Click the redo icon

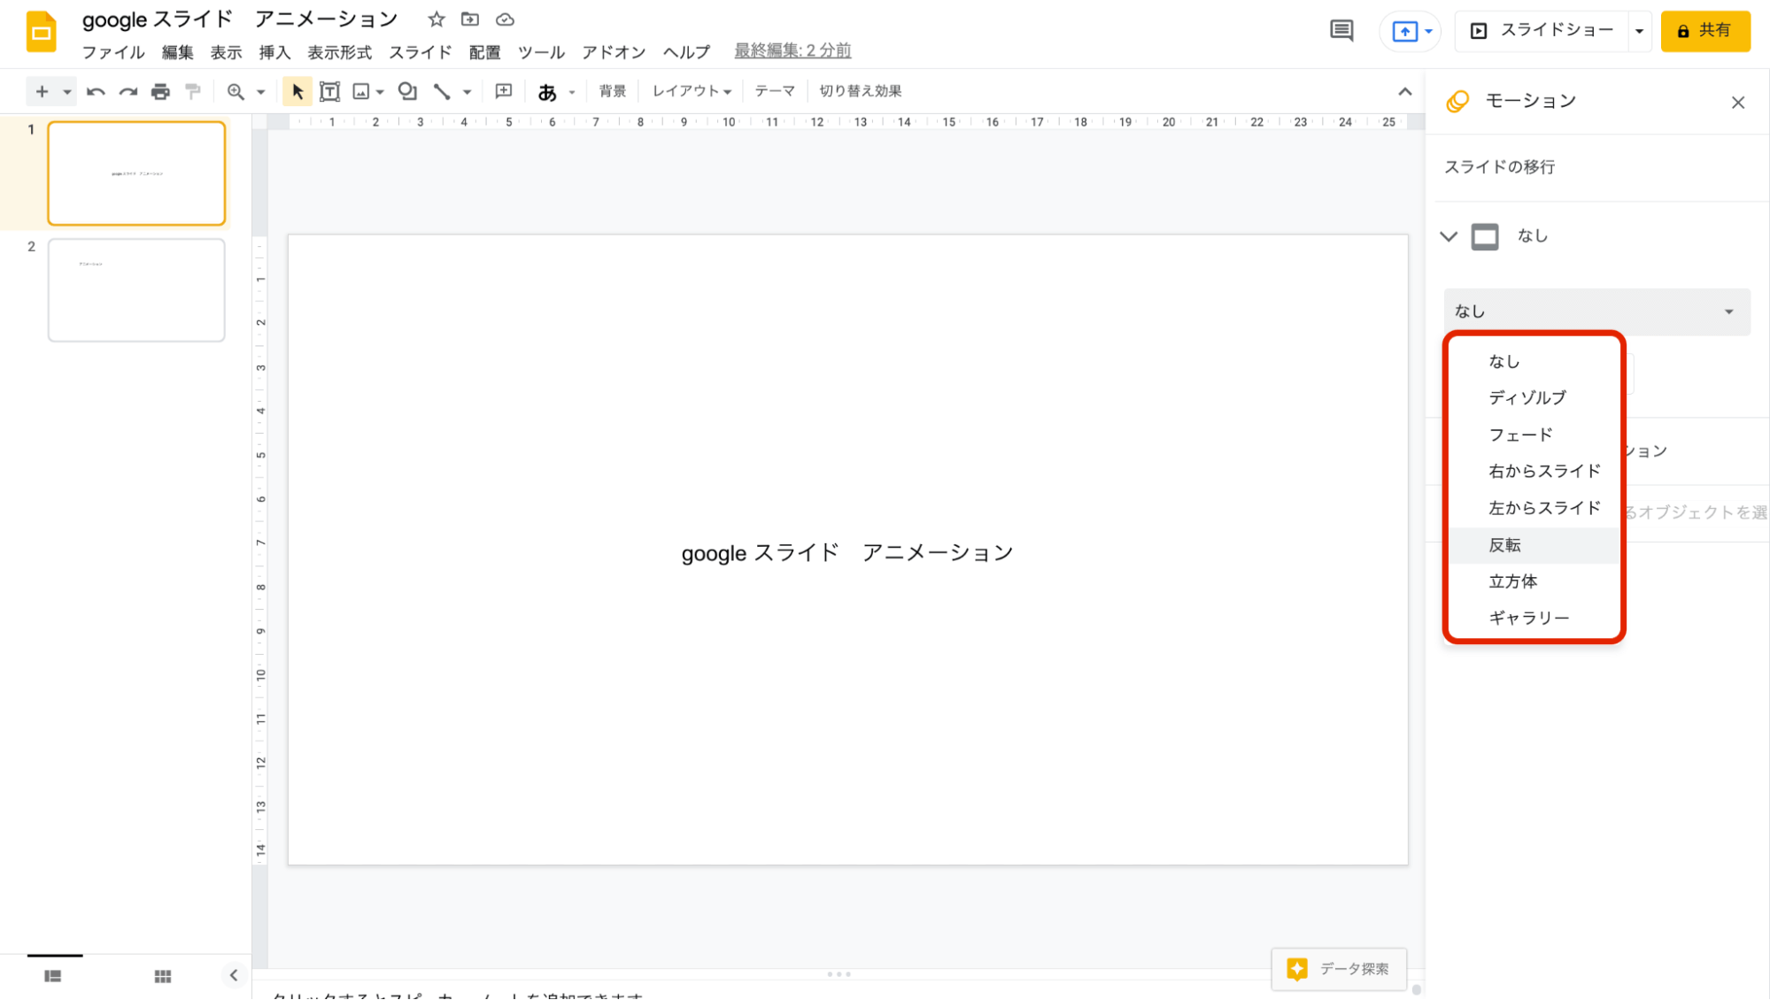coord(128,91)
